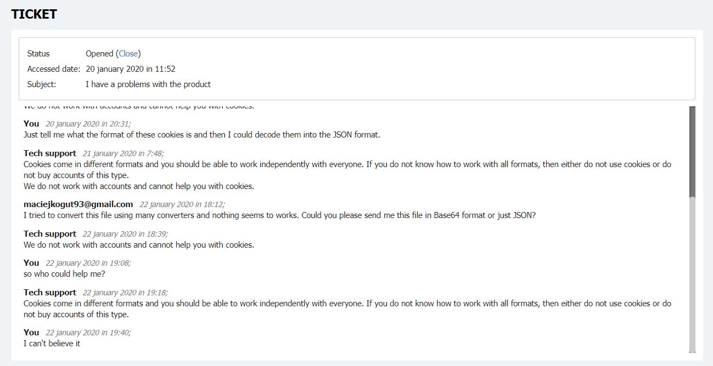Click the email maciejkogut93@gmail.com sender name
This screenshot has width=713, height=366.
(x=78, y=204)
